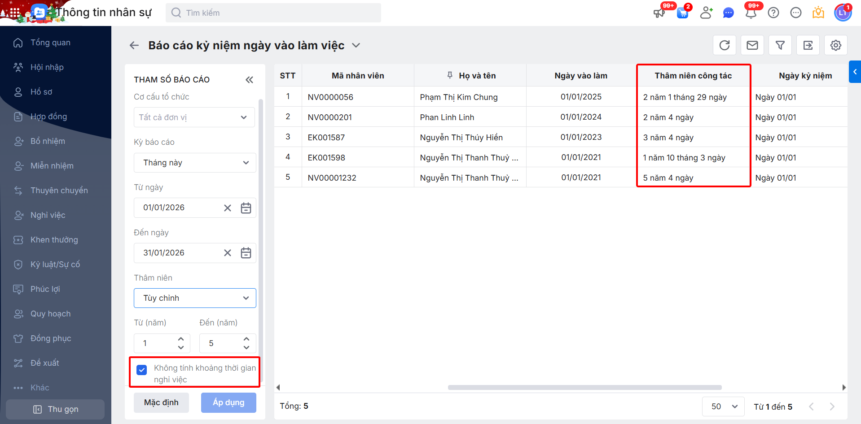
Task: Click the export report icon
Action: click(808, 45)
